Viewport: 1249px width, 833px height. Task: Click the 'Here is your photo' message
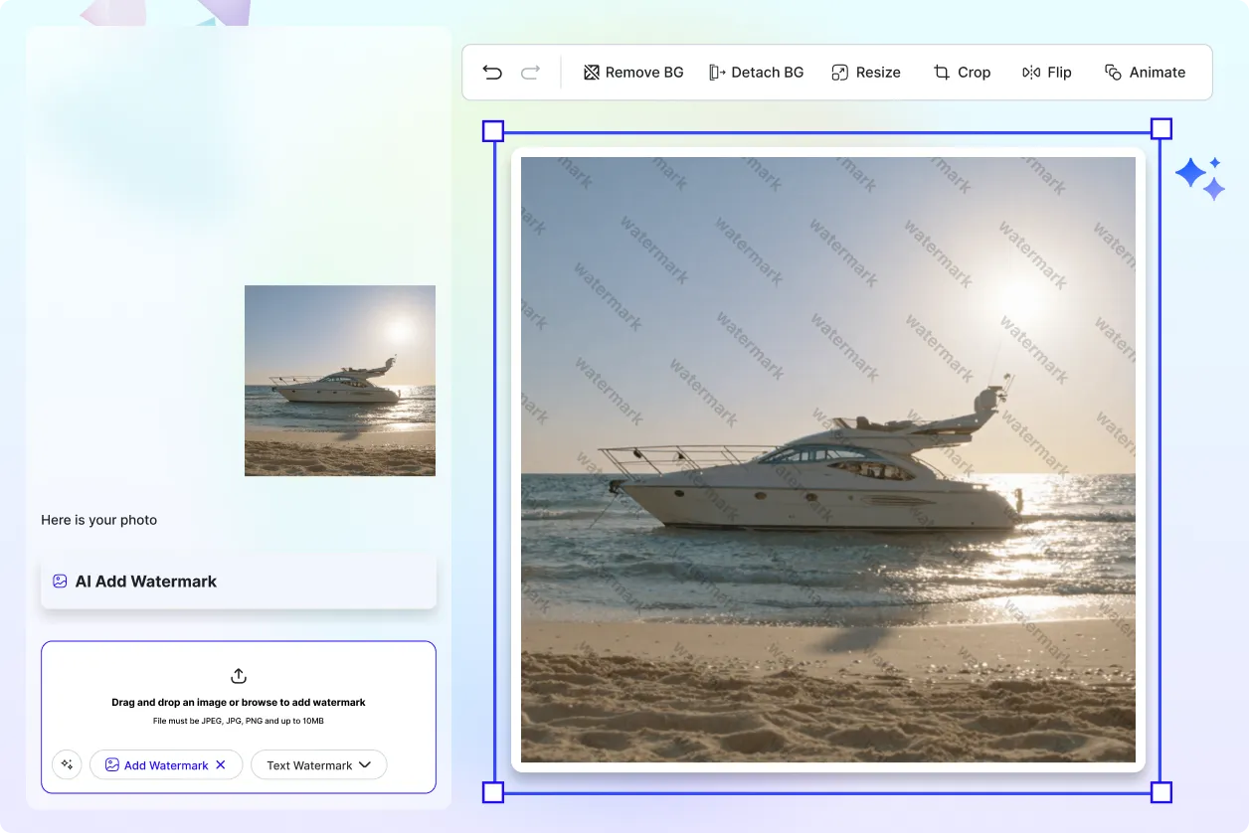click(98, 520)
